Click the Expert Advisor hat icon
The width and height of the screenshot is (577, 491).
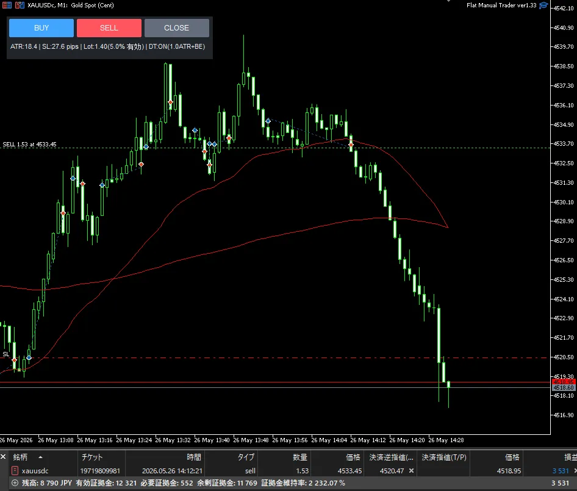[x=543, y=5]
